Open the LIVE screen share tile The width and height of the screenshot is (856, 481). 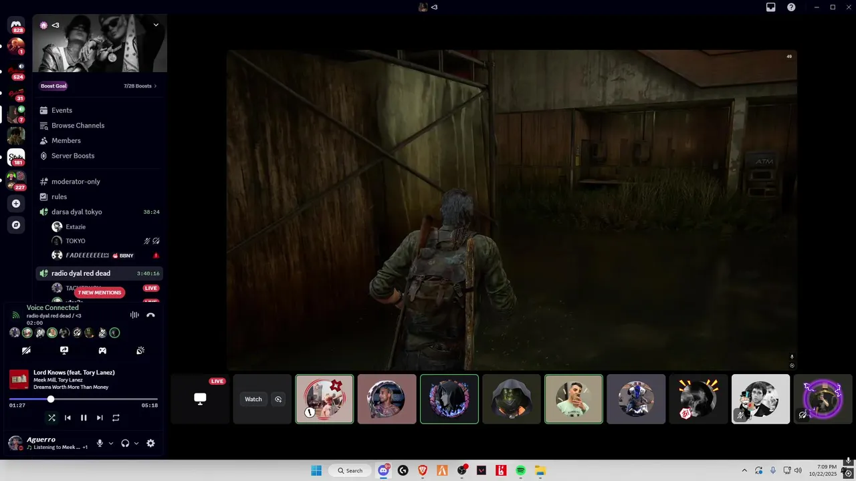pos(199,399)
